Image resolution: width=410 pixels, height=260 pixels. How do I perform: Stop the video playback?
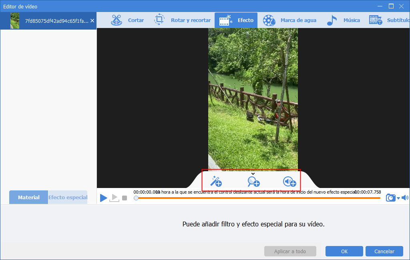pyautogui.click(x=125, y=198)
